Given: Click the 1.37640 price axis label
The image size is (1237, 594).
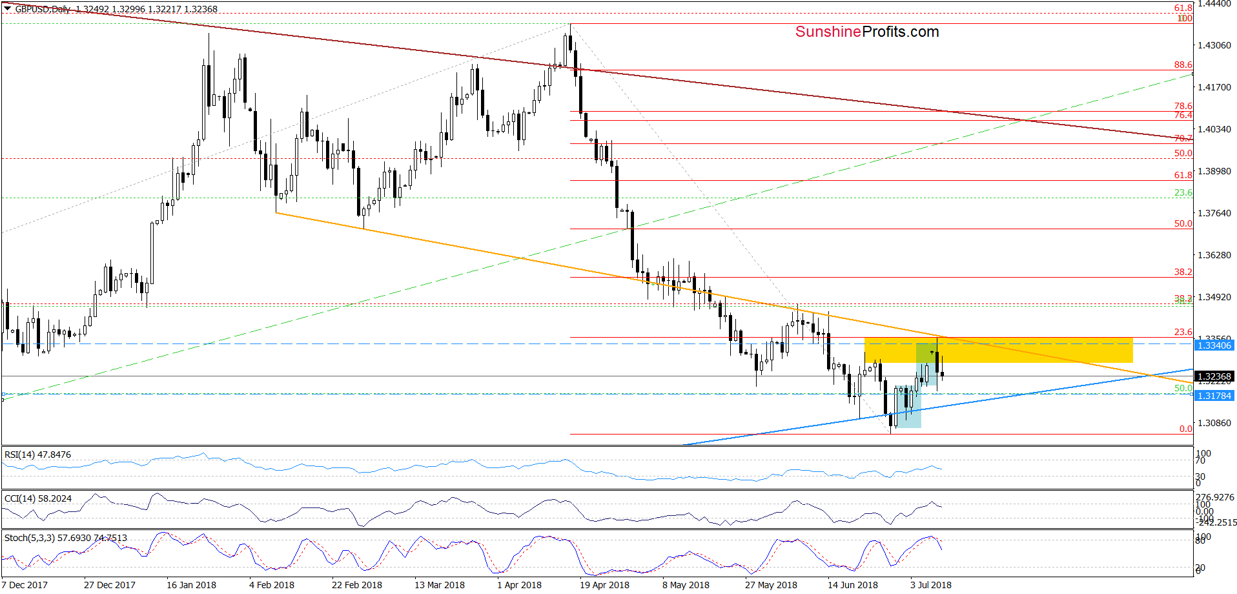Looking at the screenshot, I should pos(1214,213).
